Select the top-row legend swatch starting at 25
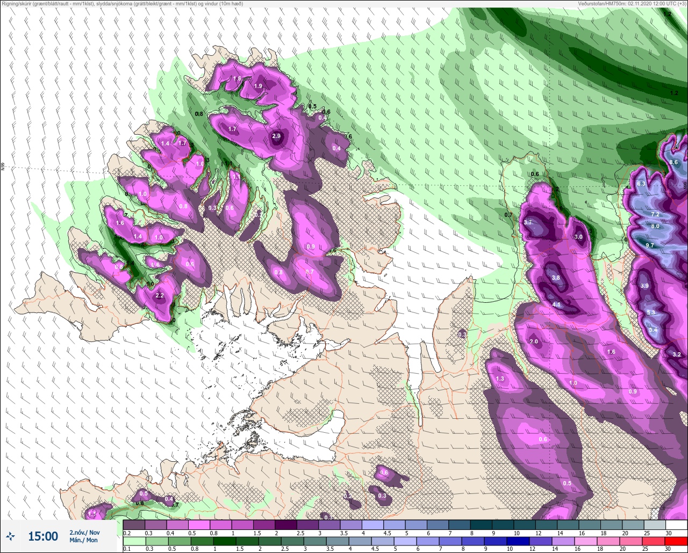The image size is (688, 553). click(654, 525)
